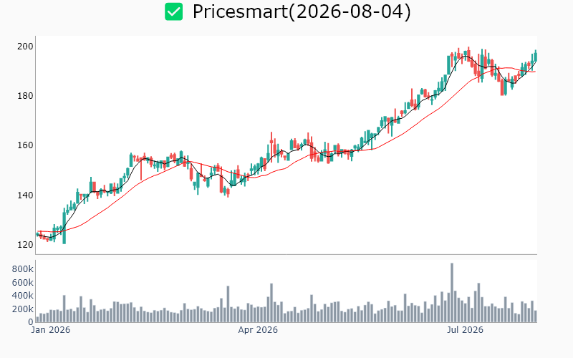
Task: Click the 600k volume axis label
Action: (x=23, y=283)
